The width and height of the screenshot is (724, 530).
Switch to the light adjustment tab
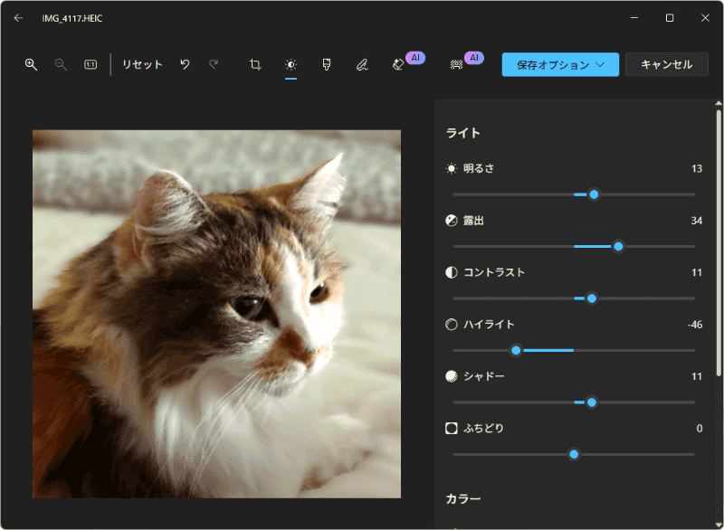[x=290, y=64]
